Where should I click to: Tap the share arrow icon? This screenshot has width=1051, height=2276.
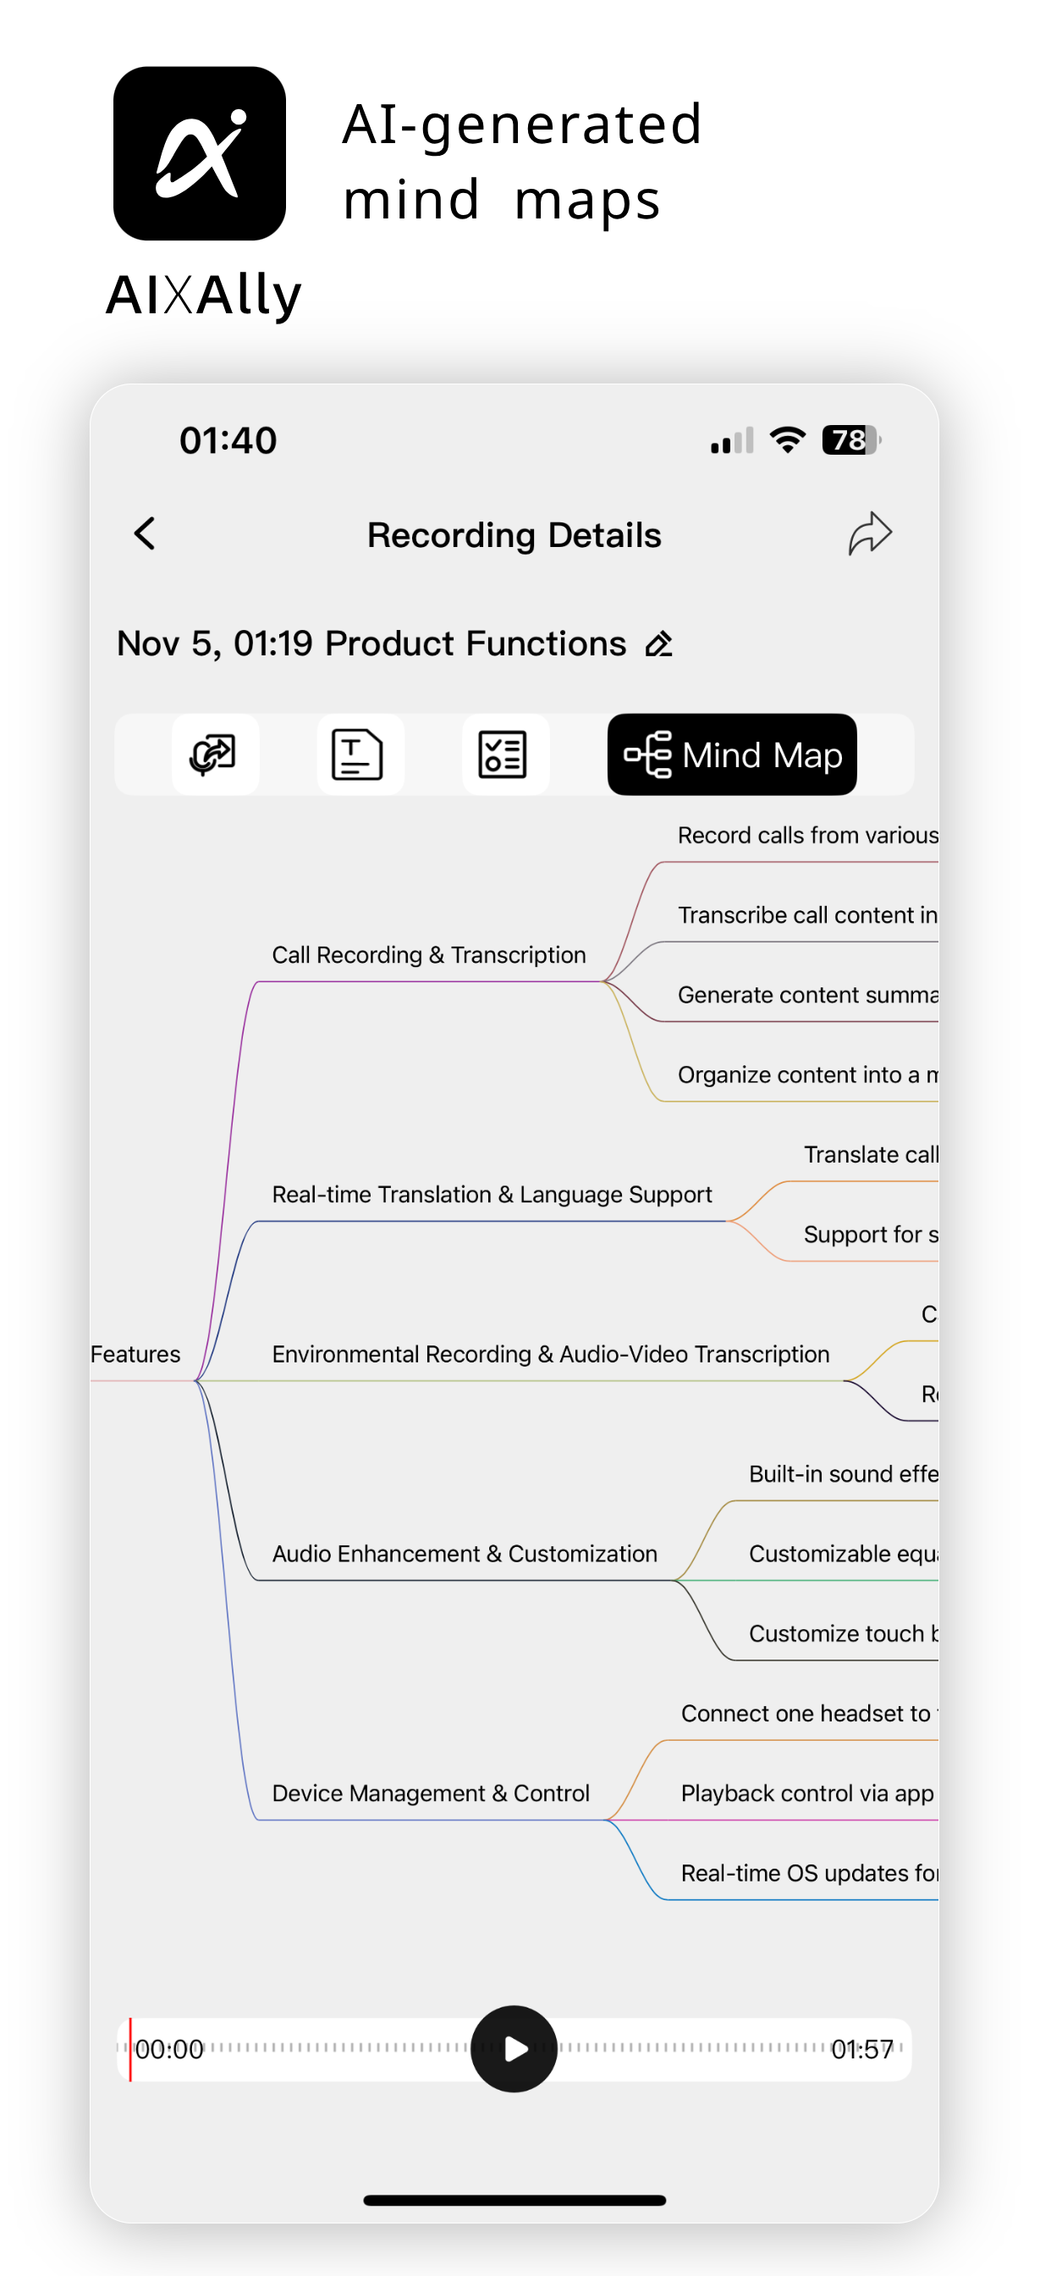870,533
